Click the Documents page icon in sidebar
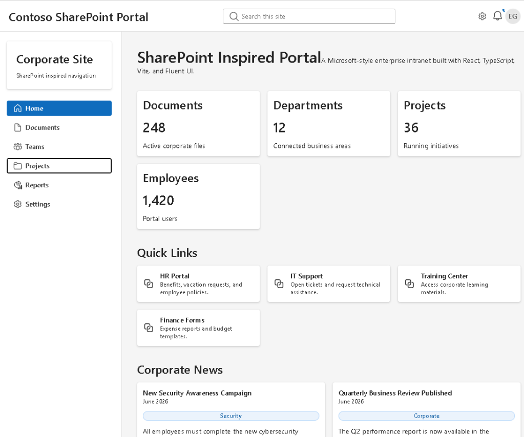 [x=18, y=127]
